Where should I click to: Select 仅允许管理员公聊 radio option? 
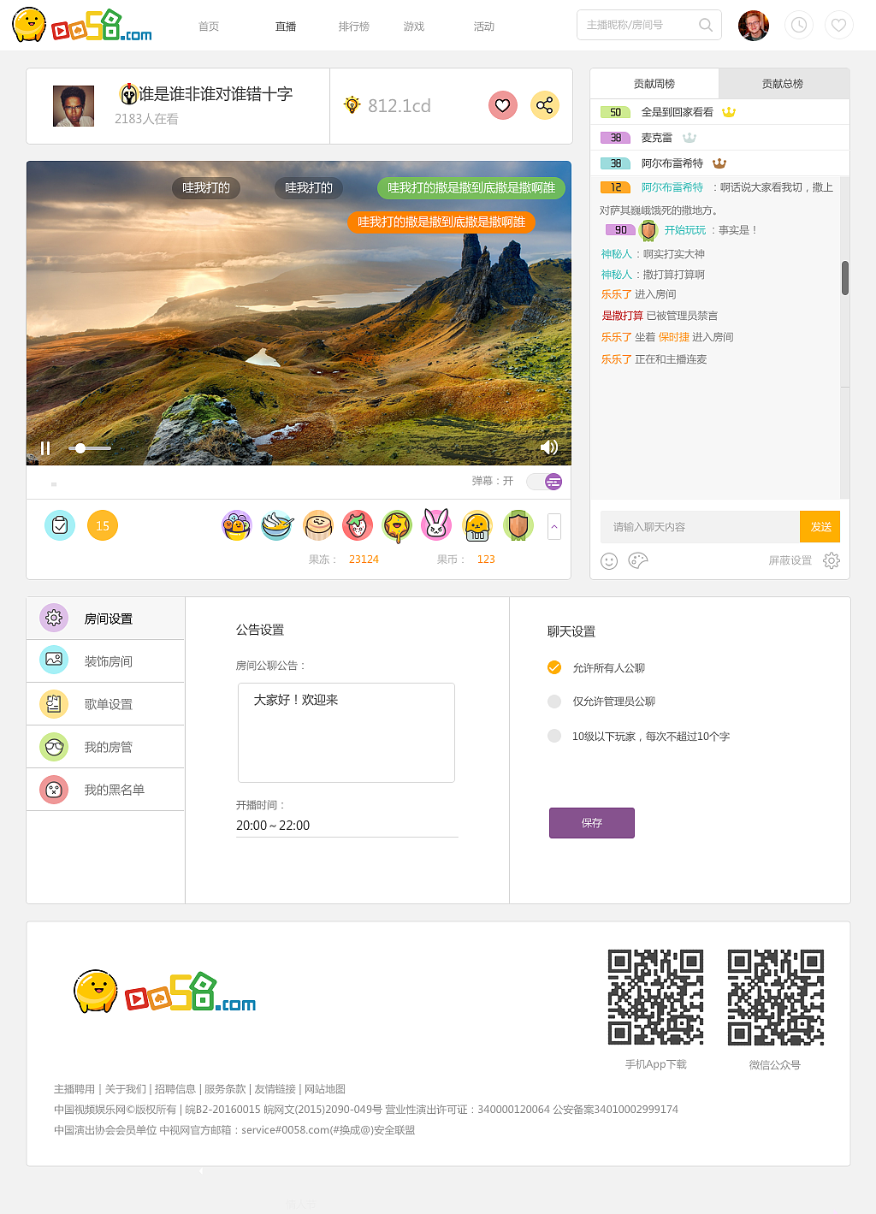tap(554, 702)
